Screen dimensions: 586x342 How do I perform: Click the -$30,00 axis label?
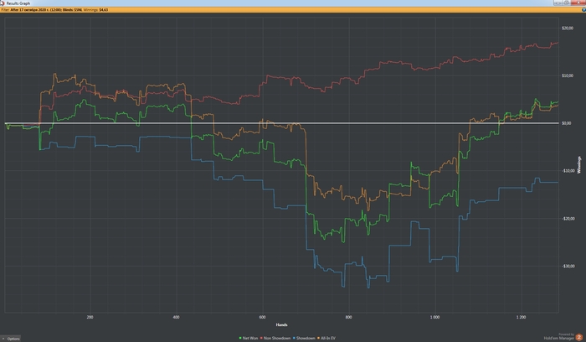(x=568, y=266)
